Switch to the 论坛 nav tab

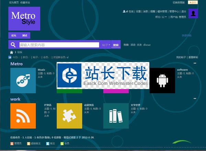[x=14, y=35]
